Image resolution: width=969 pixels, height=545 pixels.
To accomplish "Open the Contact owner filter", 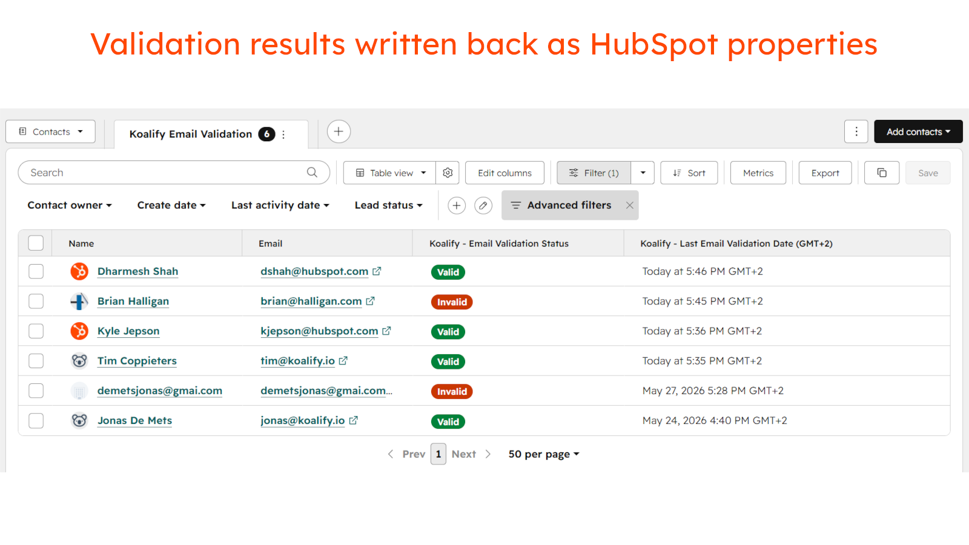I will coord(70,205).
